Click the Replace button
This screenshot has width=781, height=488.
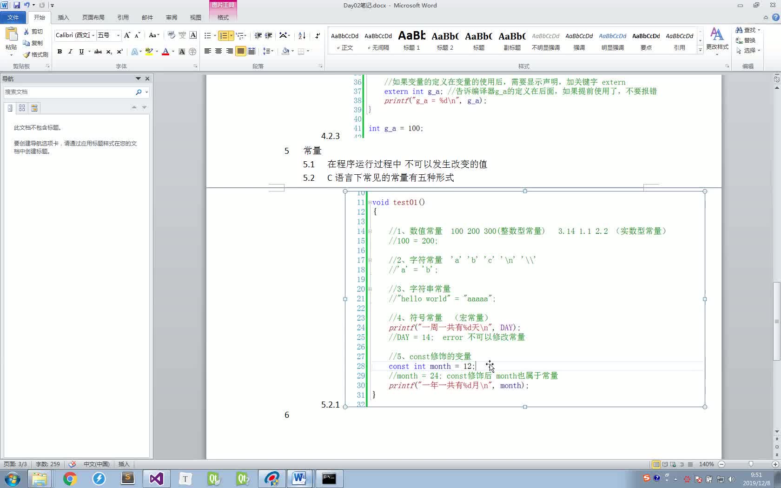point(746,40)
